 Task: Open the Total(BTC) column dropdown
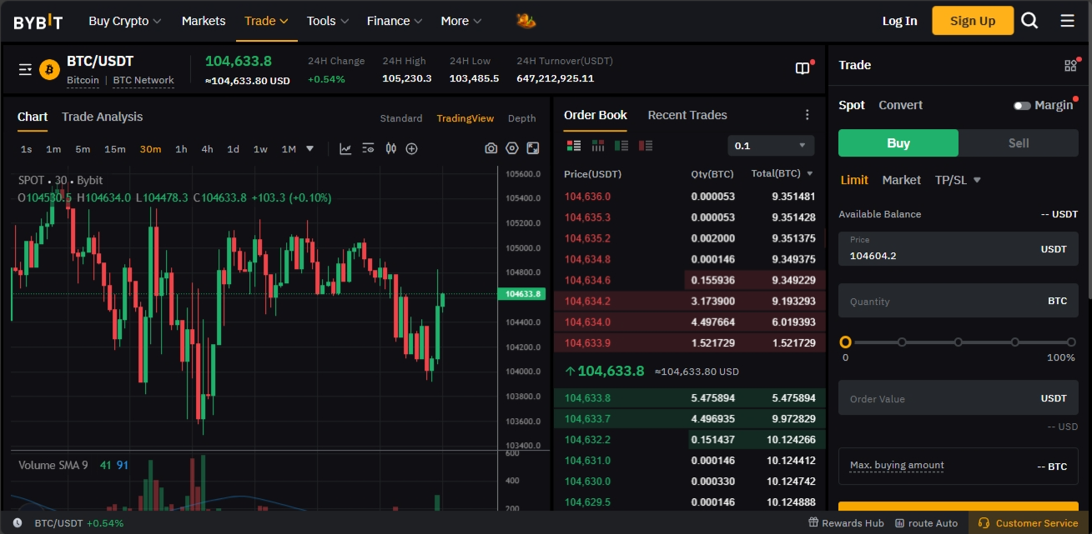[782, 174]
